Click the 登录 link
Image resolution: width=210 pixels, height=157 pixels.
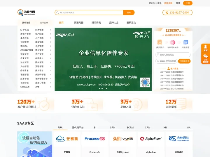pos(178,3)
